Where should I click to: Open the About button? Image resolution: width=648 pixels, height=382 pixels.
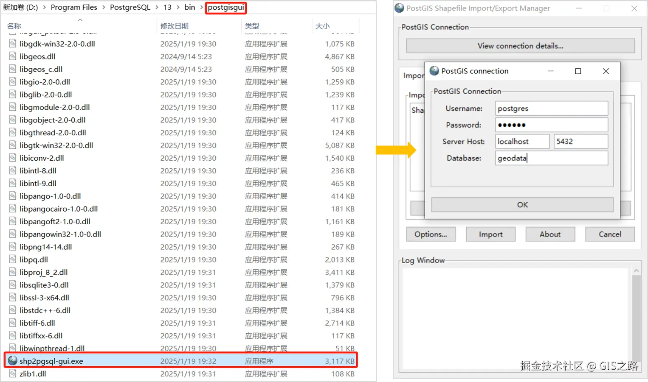[550, 234]
